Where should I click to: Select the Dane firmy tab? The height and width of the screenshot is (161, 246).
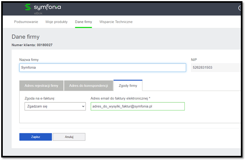coord(83,22)
